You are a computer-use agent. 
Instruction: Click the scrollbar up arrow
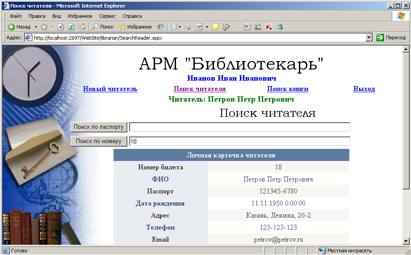[406, 49]
